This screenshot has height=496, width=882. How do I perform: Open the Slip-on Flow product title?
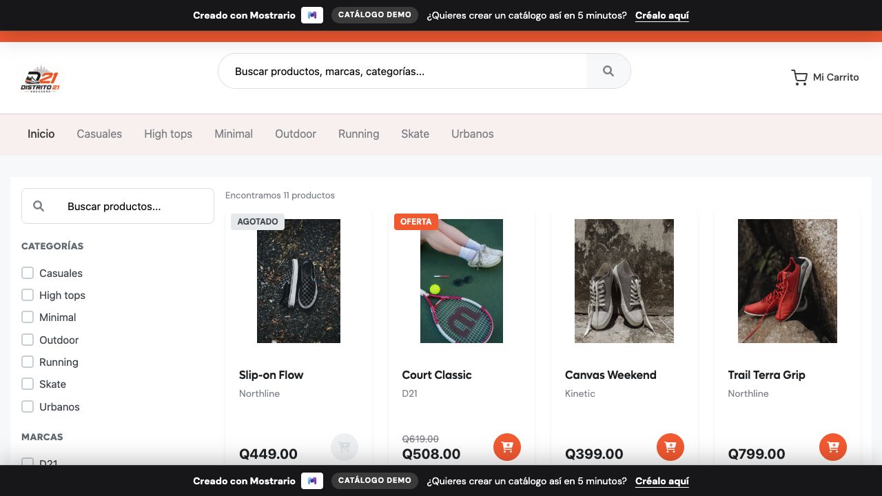[271, 375]
